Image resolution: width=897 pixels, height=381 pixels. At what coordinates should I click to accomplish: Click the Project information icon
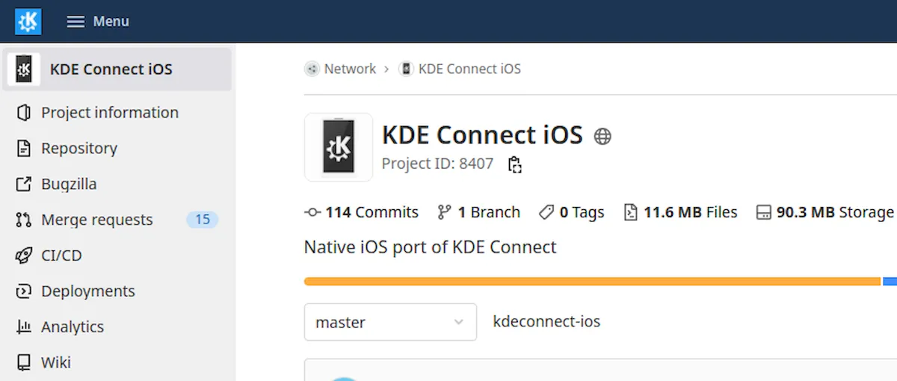pos(24,113)
